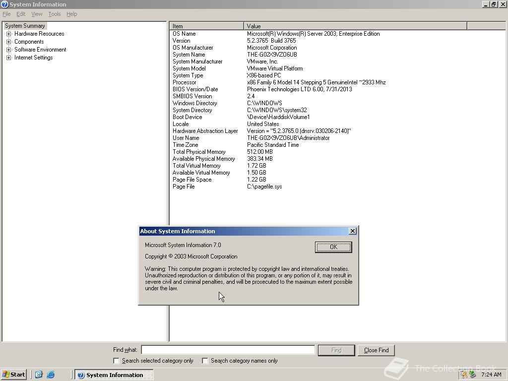Expand the Hardware Resources node
Viewport: 508px width, 381px height.
coord(9,34)
